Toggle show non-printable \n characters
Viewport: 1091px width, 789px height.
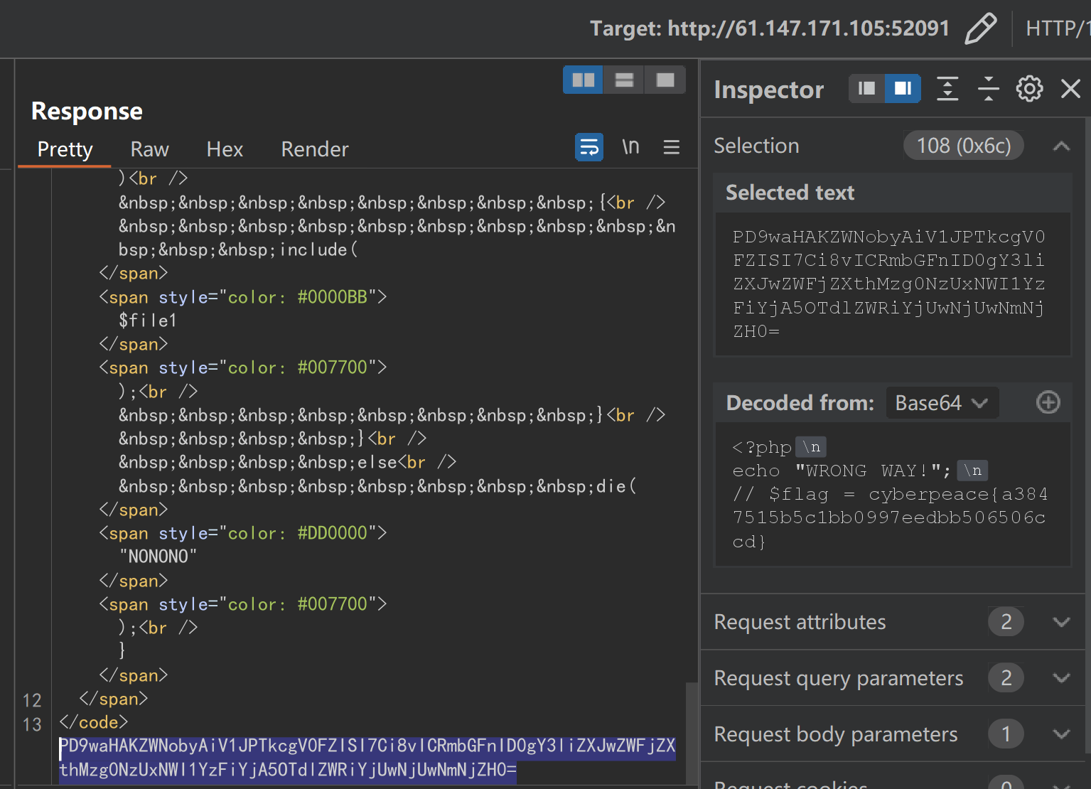click(x=630, y=147)
